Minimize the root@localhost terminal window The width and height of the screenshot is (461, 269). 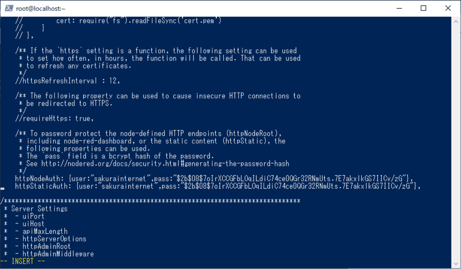(x=399, y=9)
